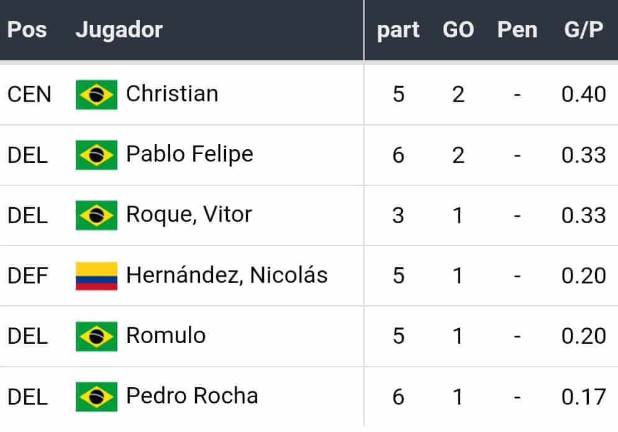618x432 pixels.
Task: Sort table by G/P column header
Action: (x=583, y=30)
